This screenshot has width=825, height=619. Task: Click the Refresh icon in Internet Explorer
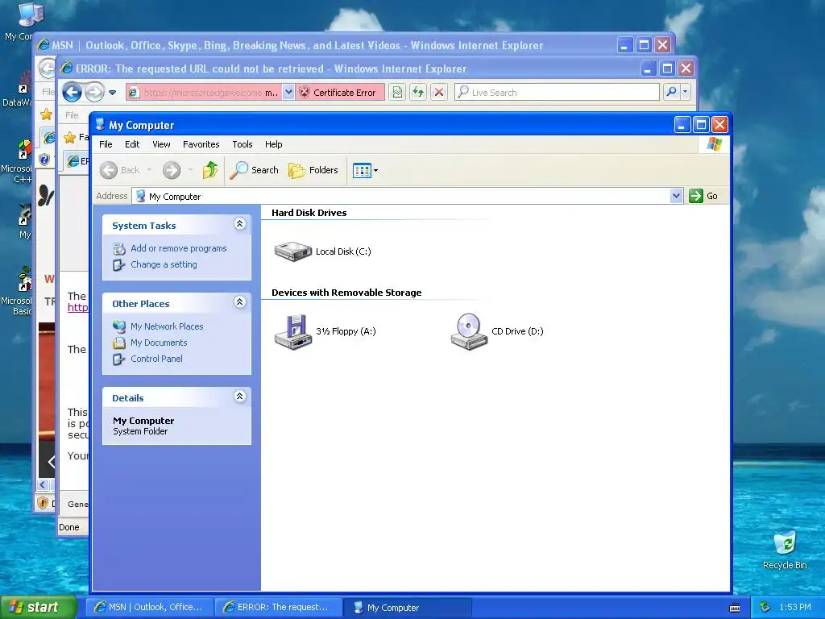(x=418, y=93)
